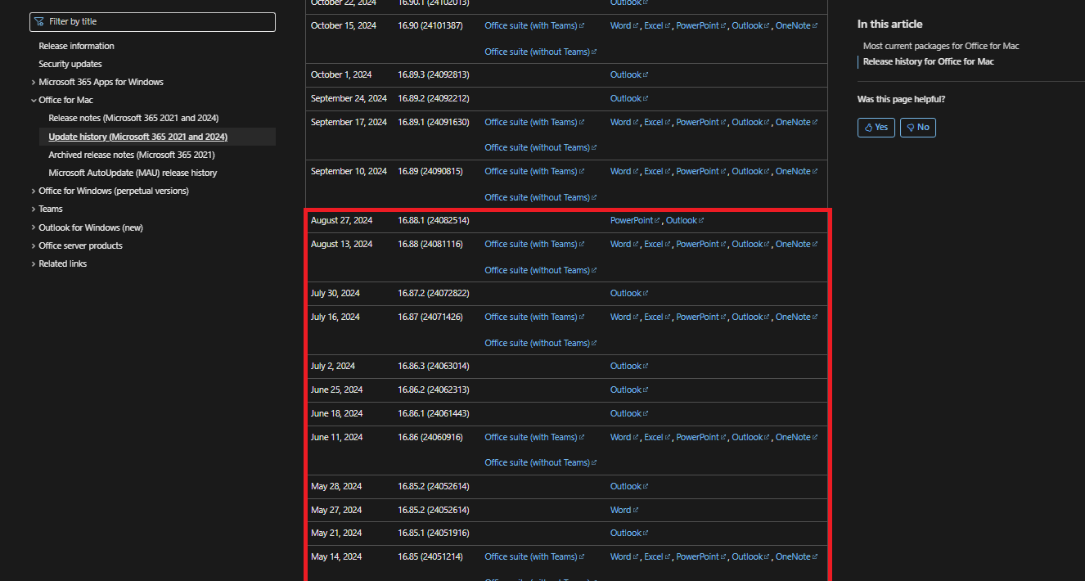Click the thumbs-up icon on the Yes button
1085x581 pixels.
(868, 128)
